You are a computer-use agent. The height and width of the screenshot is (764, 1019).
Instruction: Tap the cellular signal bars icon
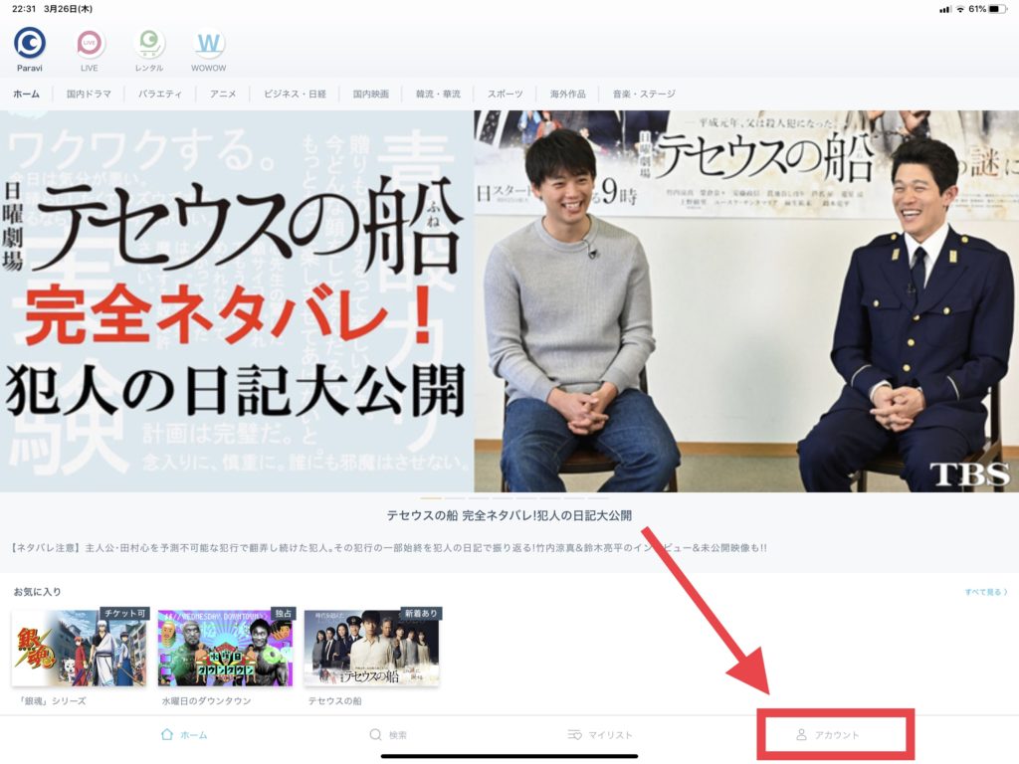[x=945, y=9]
